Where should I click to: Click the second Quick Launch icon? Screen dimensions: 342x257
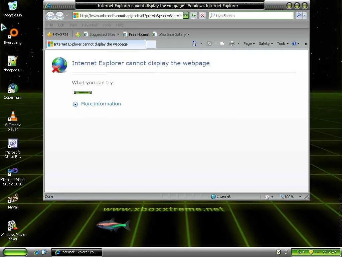(x=44, y=252)
